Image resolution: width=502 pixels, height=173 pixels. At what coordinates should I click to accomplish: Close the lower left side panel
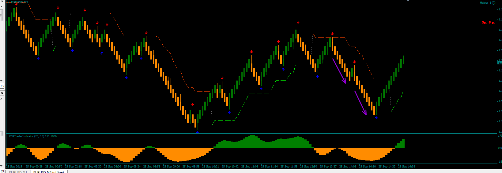2,93
